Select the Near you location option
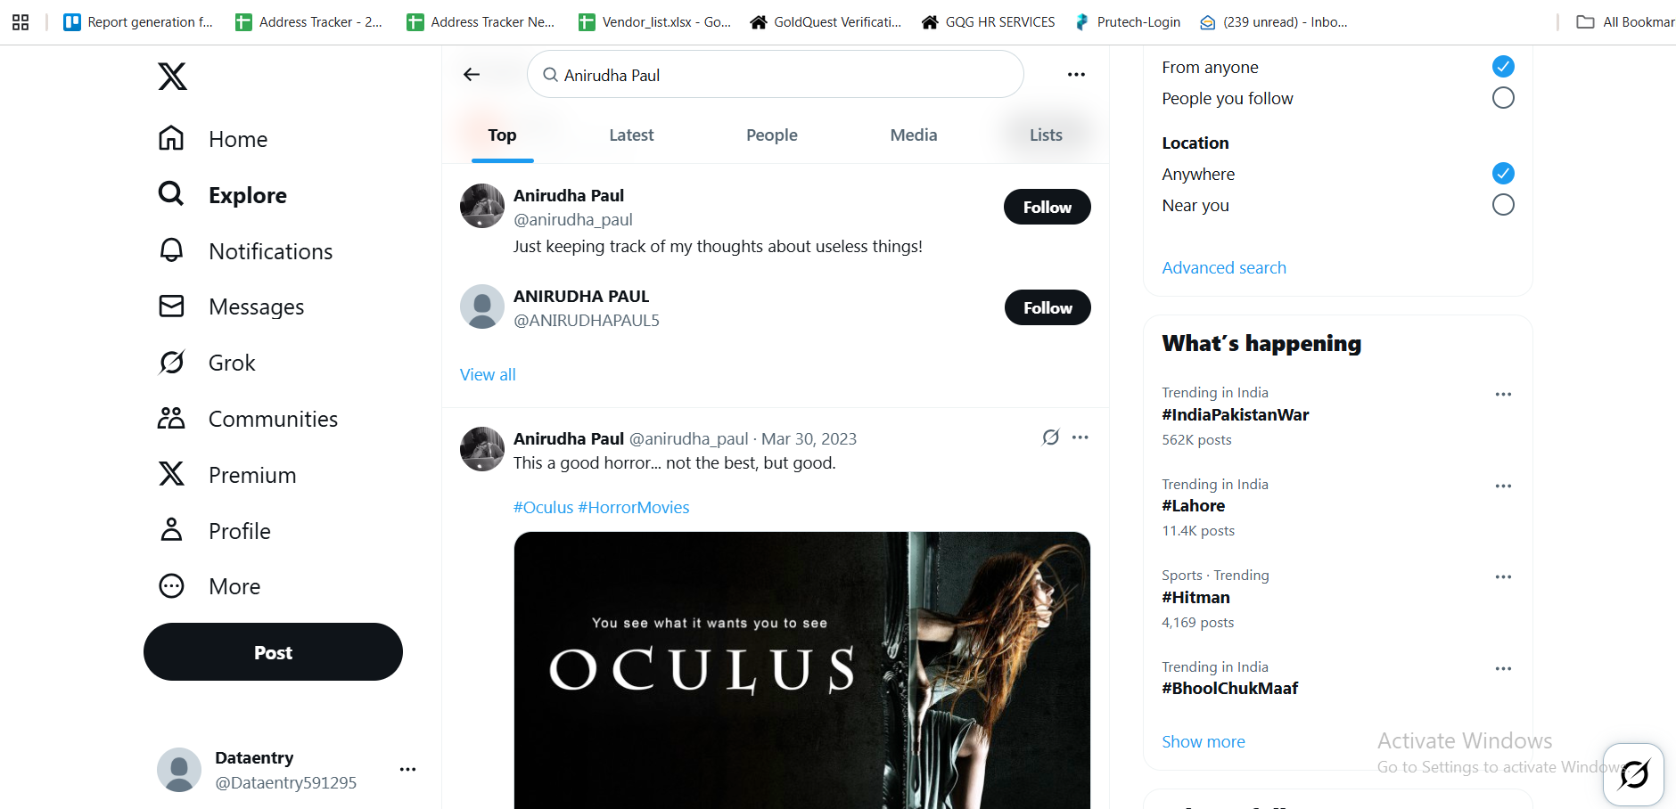This screenshot has height=809, width=1676. click(1502, 205)
